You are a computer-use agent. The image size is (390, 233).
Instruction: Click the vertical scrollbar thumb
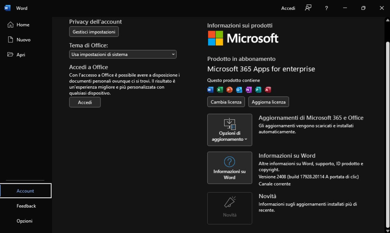[x=388, y=134]
